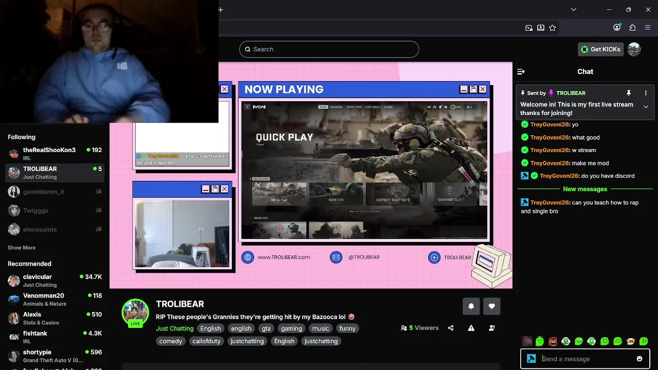
Task: Toggle stream notifications with the bell button
Action: (x=471, y=306)
